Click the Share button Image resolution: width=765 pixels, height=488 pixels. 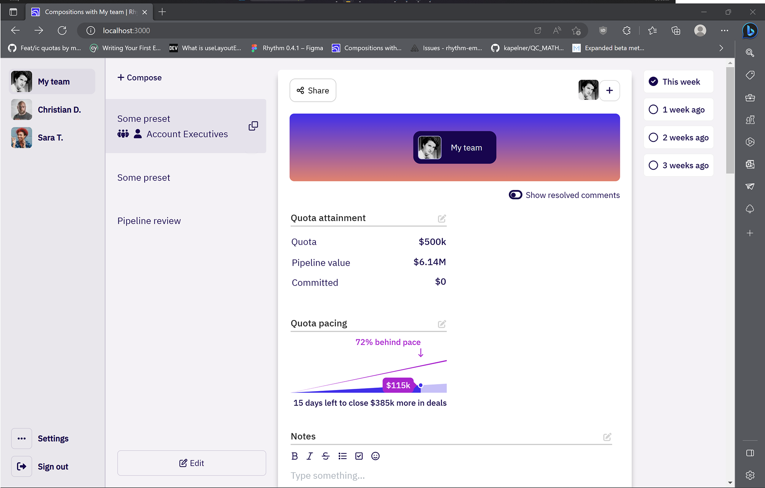point(313,90)
